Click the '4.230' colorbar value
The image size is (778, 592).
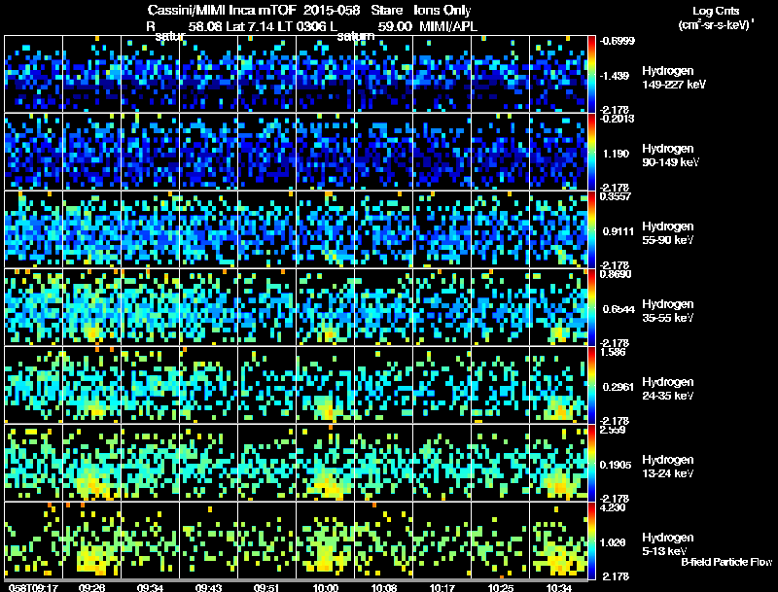[613, 507]
